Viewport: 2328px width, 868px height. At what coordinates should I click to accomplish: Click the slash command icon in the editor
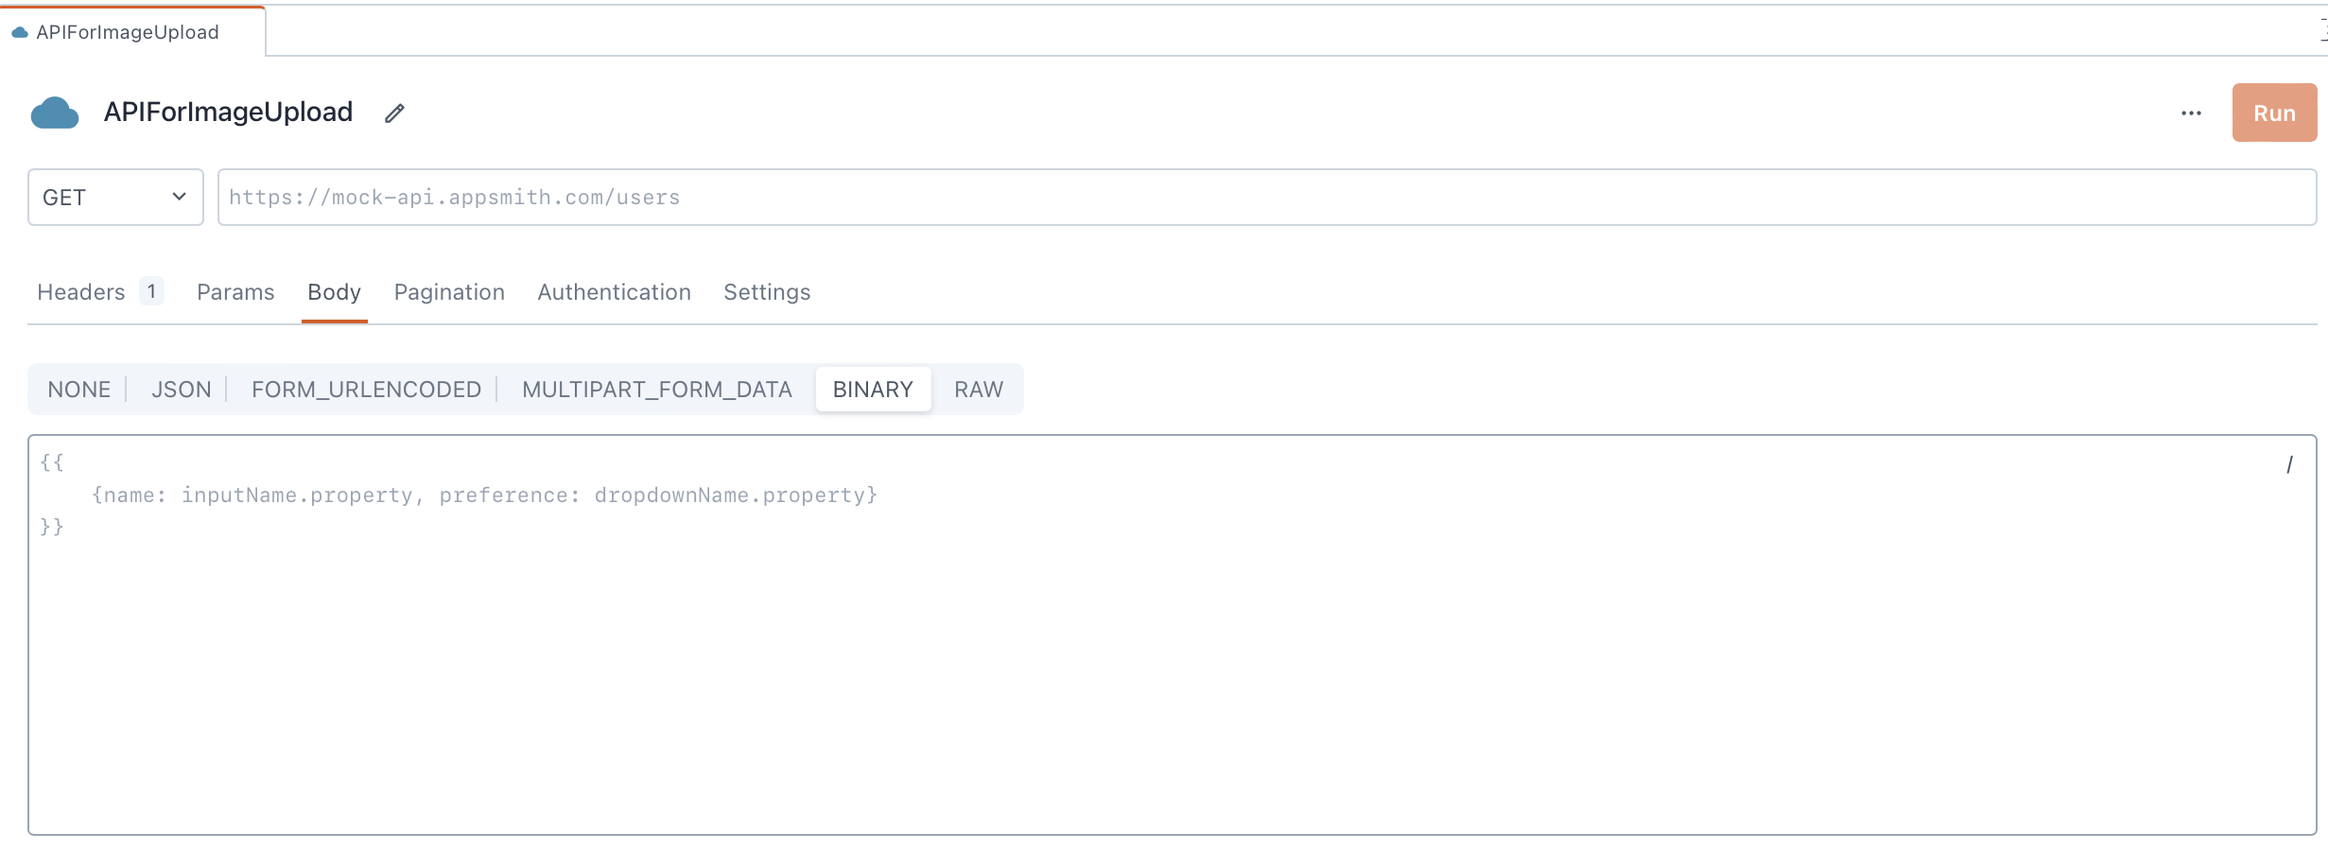click(x=2290, y=463)
